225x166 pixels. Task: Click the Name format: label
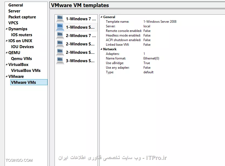click(x=116, y=58)
